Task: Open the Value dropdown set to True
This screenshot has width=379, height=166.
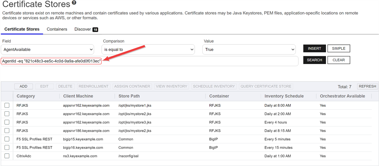Action: click(249, 50)
